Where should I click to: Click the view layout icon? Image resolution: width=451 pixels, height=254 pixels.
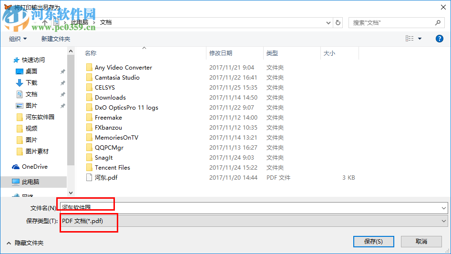410,39
